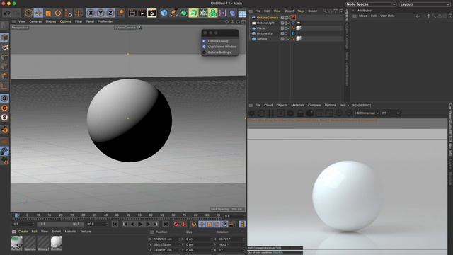The width and height of the screenshot is (453, 255).
Task: Toggle the Z axis lock
Action: click(x=110, y=13)
